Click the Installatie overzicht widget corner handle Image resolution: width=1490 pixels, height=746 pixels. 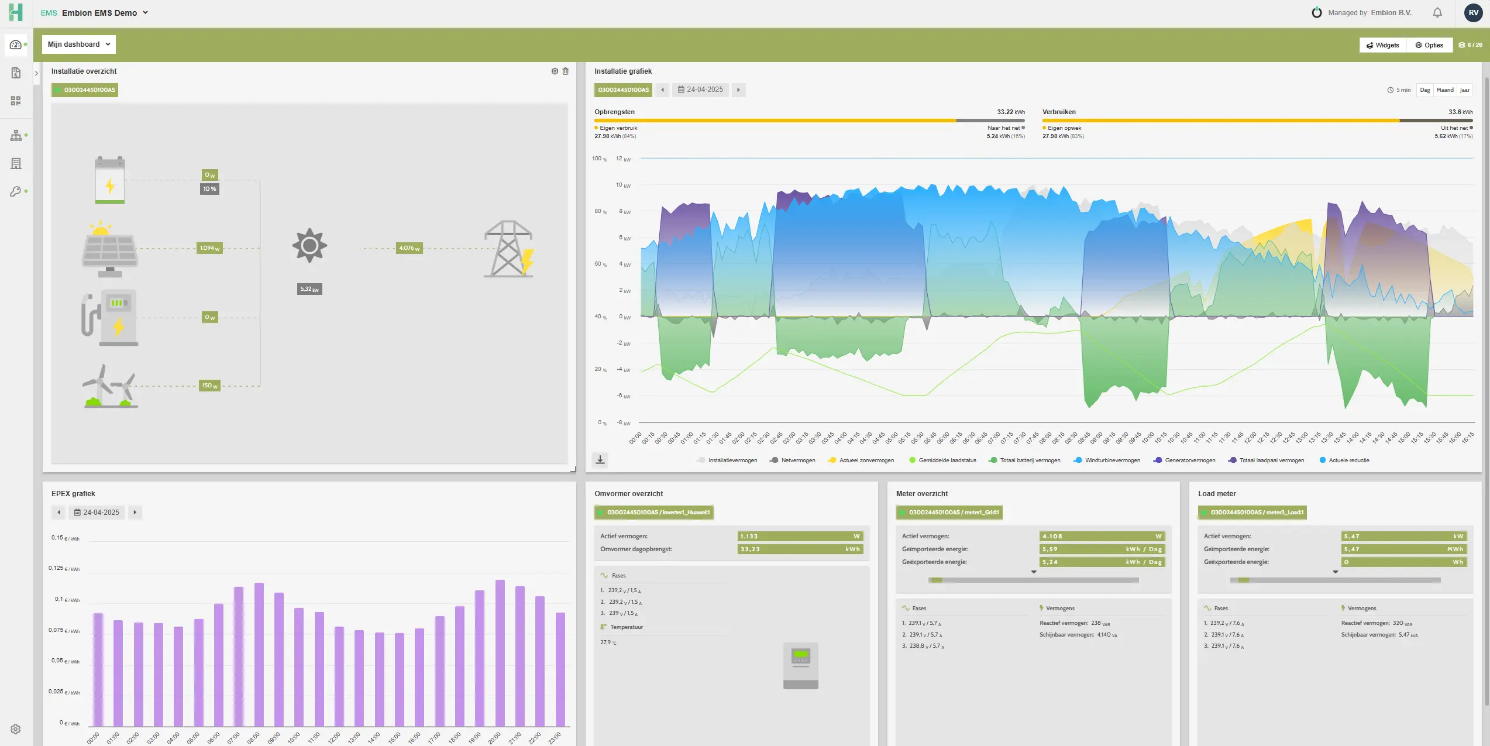[573, 469]
